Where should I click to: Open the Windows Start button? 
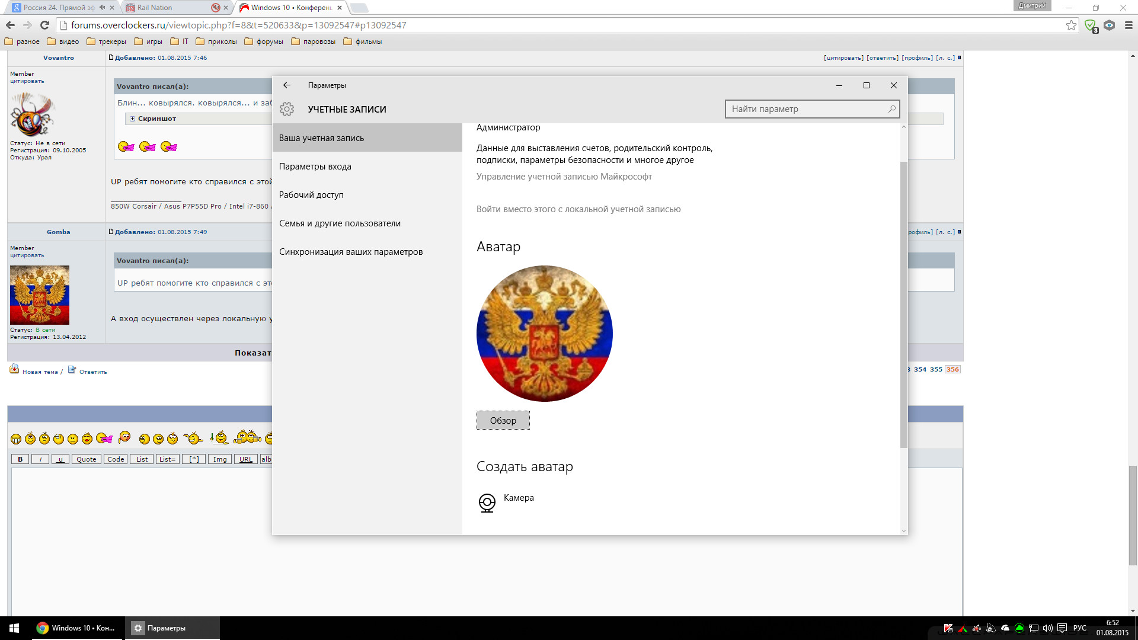tap(14, 628)
